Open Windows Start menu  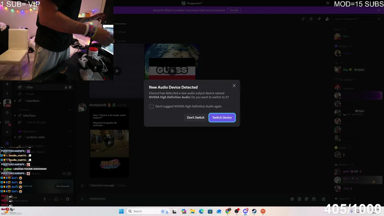121,211
